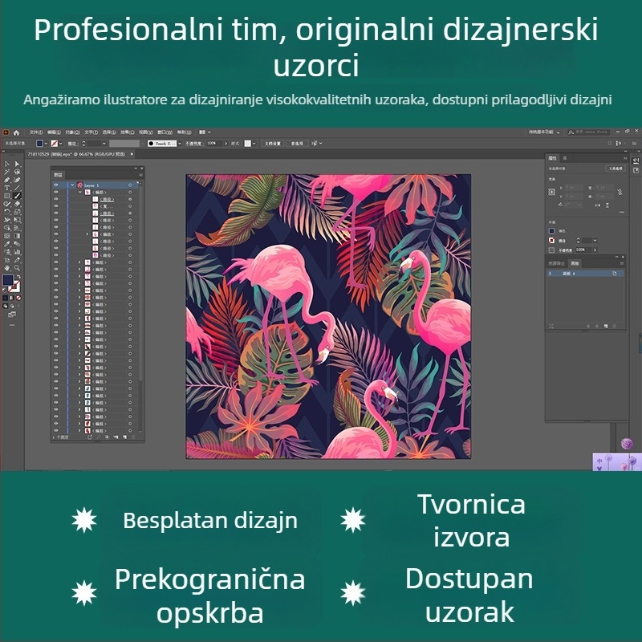The height and width of the screenshot is (642, 642).
Task: Click the new layer icon at Layers bottom
Action: (125, 437)
